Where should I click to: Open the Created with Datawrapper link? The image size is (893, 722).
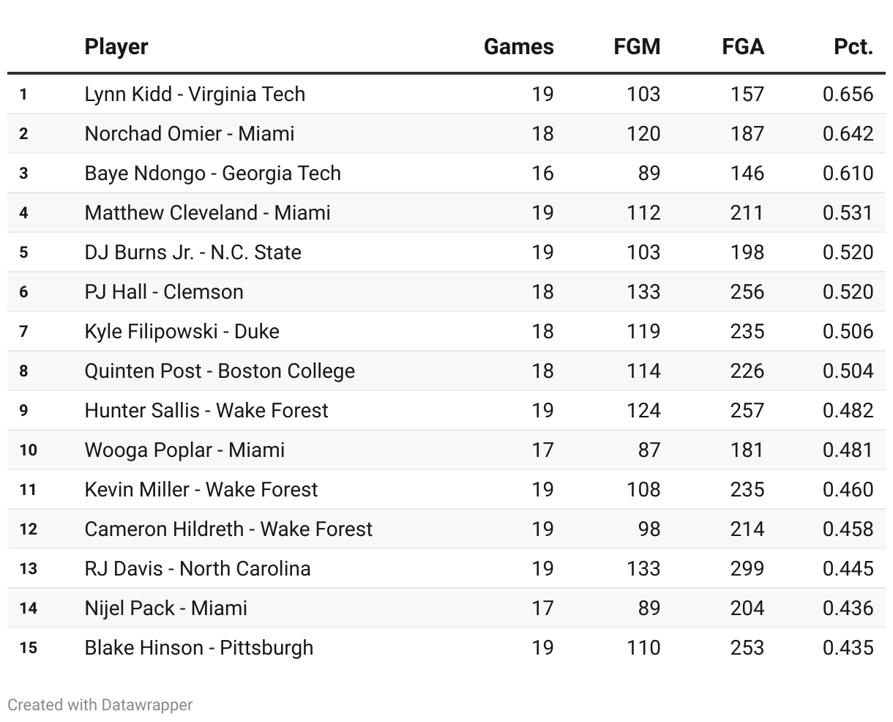(x=100, y=704)
